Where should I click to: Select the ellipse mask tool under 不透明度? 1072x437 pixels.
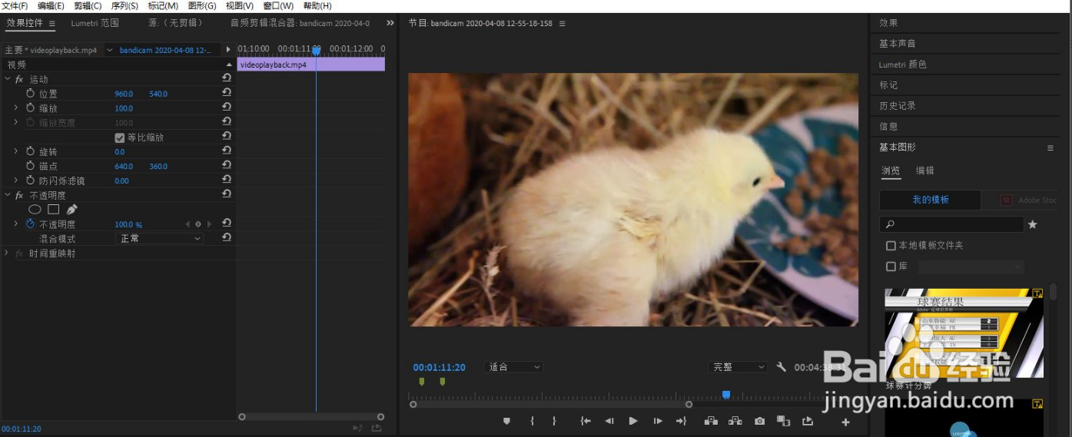[35, 209]
